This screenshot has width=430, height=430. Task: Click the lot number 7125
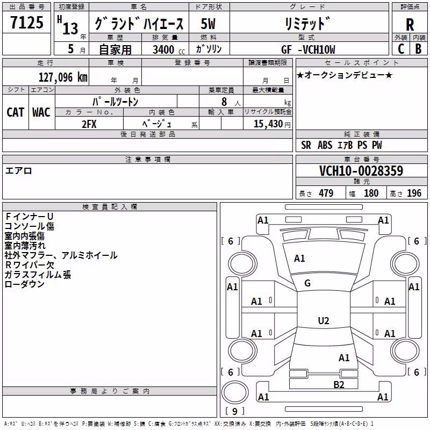click(x=26, y=23)
